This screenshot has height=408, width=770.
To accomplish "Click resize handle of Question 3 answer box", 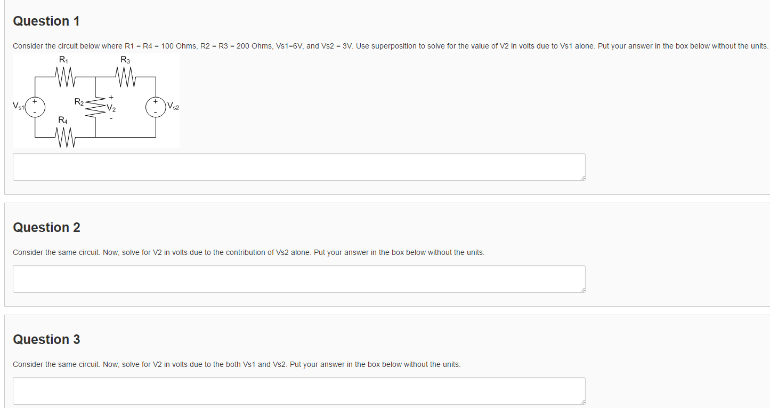I will (x=582, y=402).
